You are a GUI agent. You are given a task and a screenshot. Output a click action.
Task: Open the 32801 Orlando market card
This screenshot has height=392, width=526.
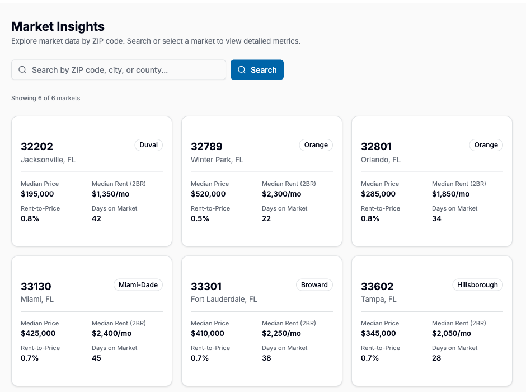click(431, 181)
